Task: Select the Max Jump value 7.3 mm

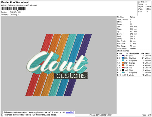Action: click(133, 46)
